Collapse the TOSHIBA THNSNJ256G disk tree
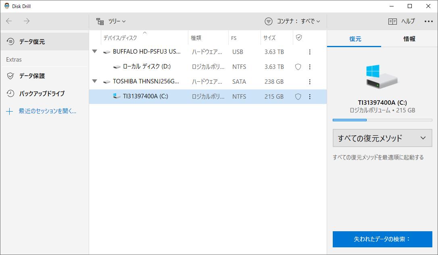Viewport: 438px width, 255px height. tap(95, 81)
